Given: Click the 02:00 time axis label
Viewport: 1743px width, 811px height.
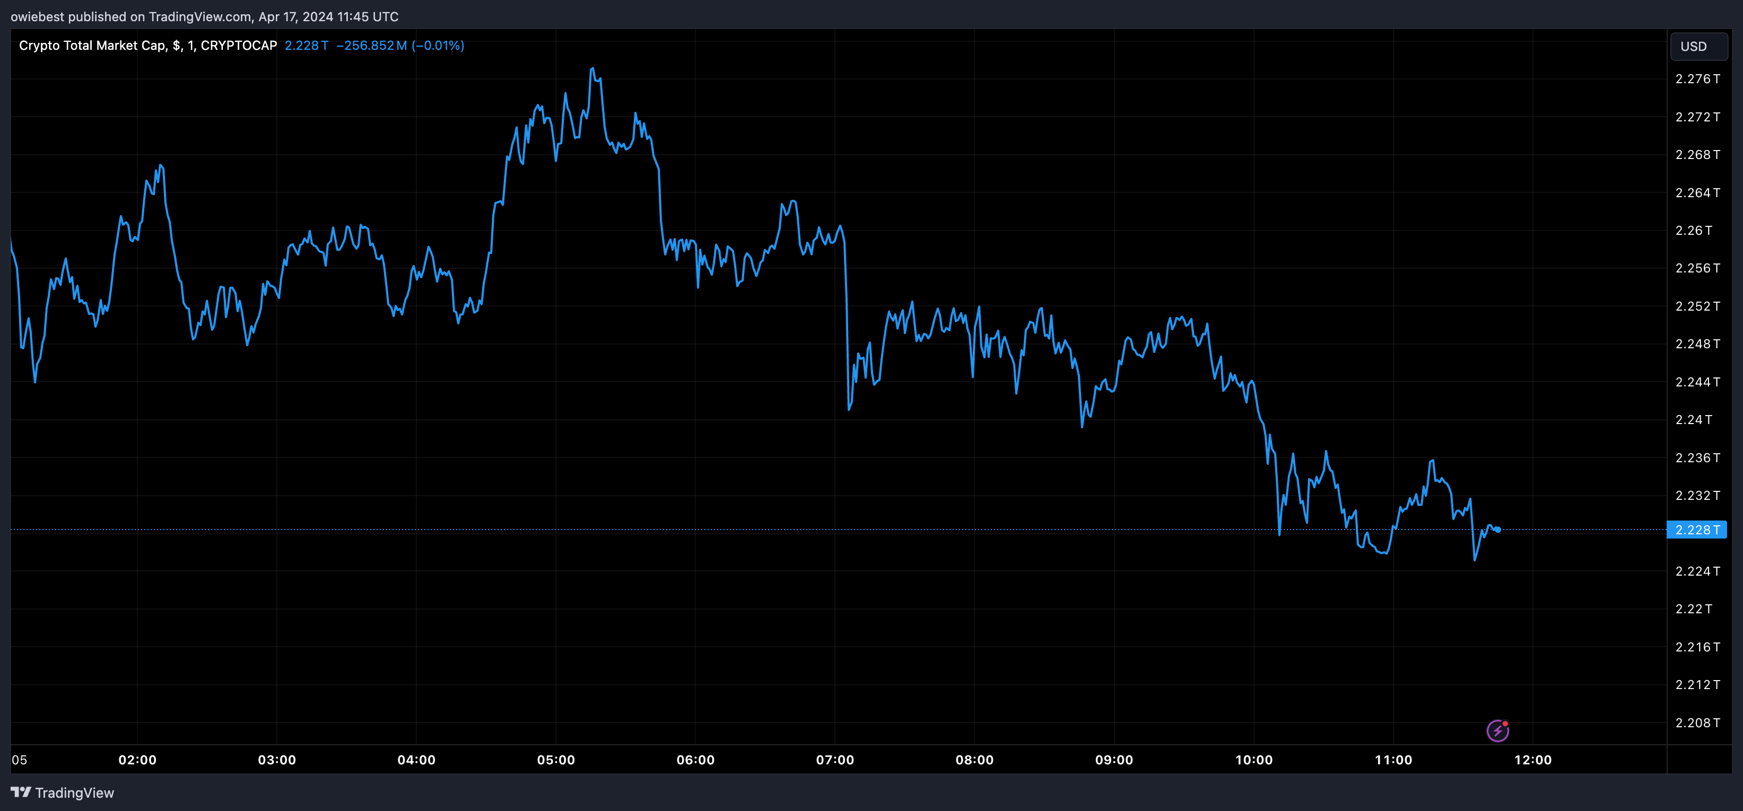Looking at the screenshot, I should (x=137, y=760).
